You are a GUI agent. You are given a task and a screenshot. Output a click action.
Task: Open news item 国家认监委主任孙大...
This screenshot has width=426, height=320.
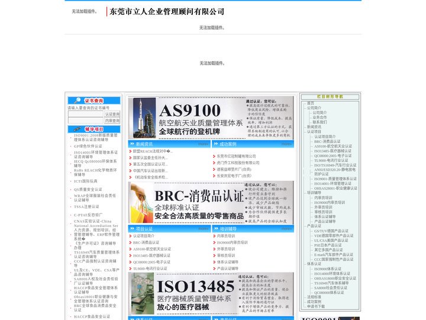click(x=150, y=158)
